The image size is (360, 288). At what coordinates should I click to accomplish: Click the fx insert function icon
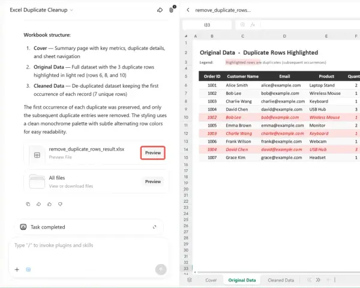253,25
